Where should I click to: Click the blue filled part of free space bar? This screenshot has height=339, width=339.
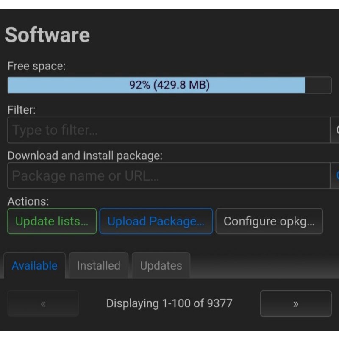[x=156, y=85]
